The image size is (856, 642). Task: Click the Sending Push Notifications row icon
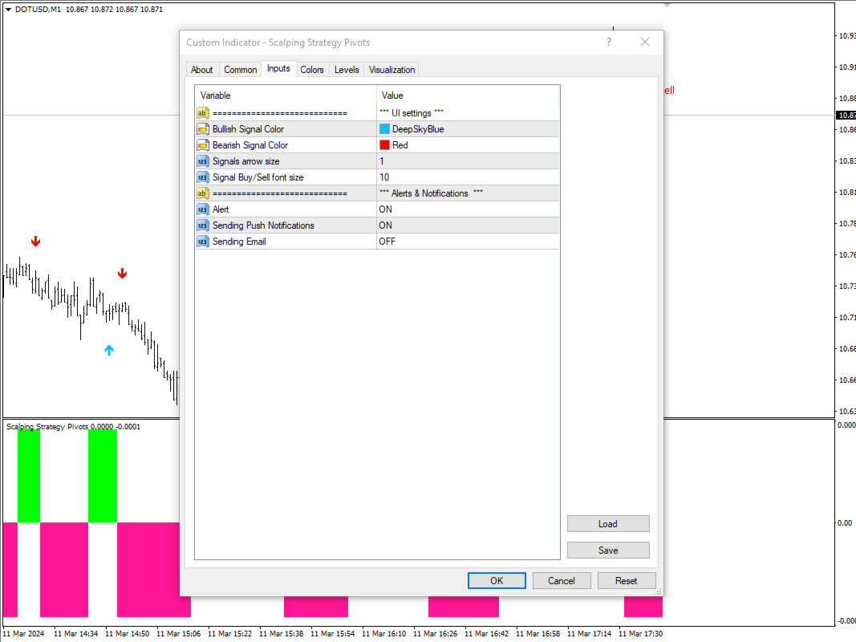pyautogui.click(x=202, y=226)
